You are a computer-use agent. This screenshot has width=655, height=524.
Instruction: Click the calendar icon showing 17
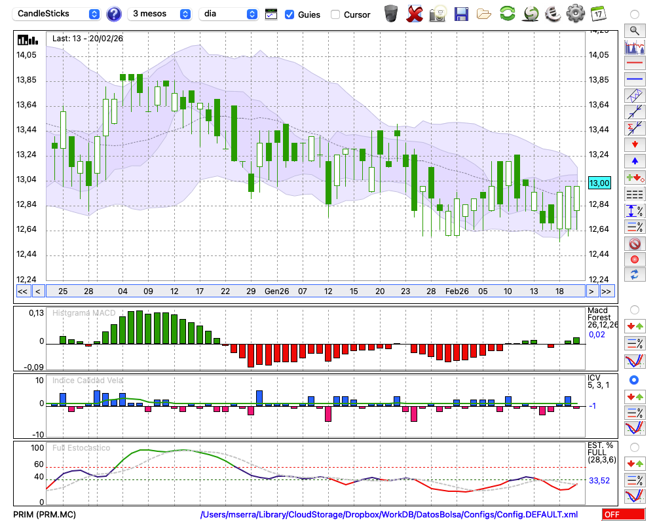pos(597,14)
